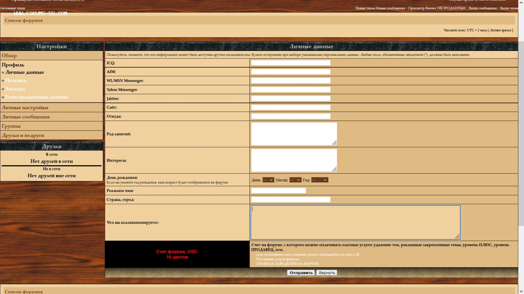Click resize grip of Род занятий textarea
The image size is (524, 294).
334,143
